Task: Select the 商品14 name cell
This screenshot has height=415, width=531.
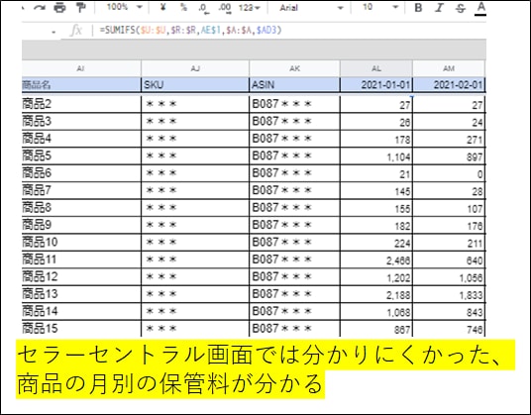Action: pyautogui.click(x=81, y=311)
